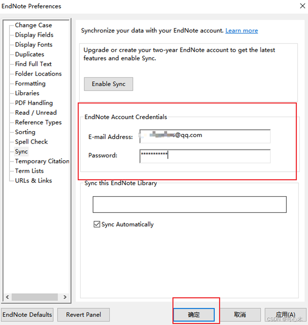This screenshot has width=308, height=325.
Task: Open Temporary Citation preferences
Action: (42, 161)
